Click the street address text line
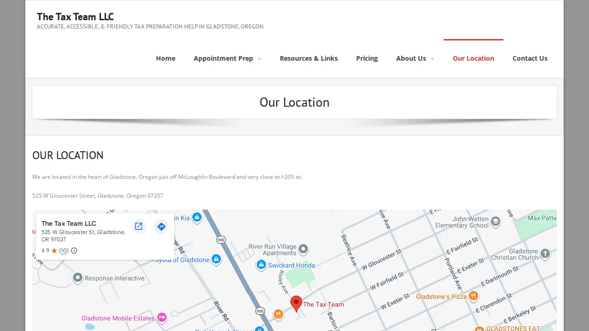Viewport: 589px width, 331px height. pos(98,195)
